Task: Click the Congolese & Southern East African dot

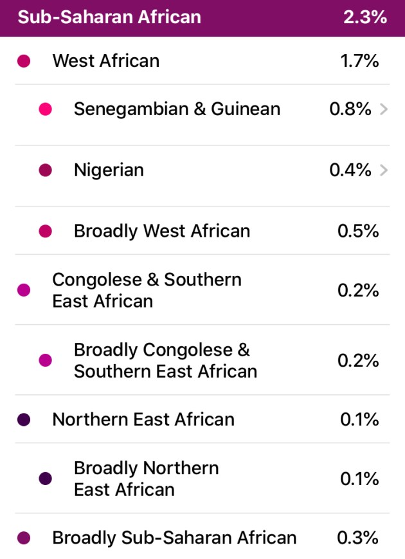Action: pos(24,290)
